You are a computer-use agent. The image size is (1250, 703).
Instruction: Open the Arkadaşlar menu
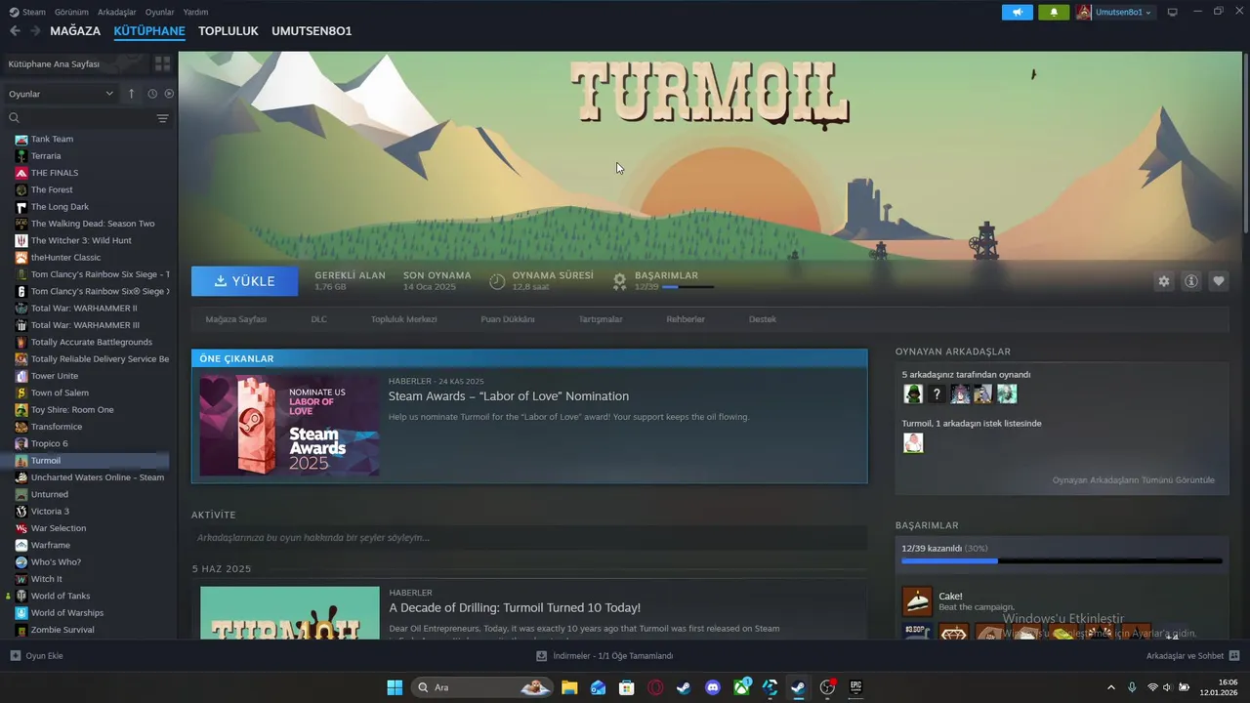point(117,12)
